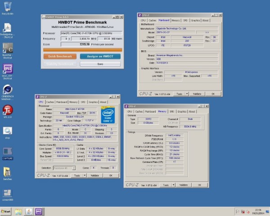The image size is (270, 216).
Task: Open Memory tab in CPU tab CPU-Z window
Action: click(73, 102)
